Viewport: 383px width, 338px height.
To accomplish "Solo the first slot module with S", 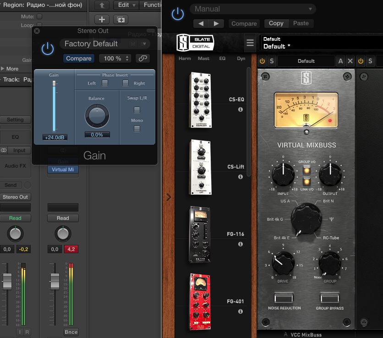I will [272, 61].
